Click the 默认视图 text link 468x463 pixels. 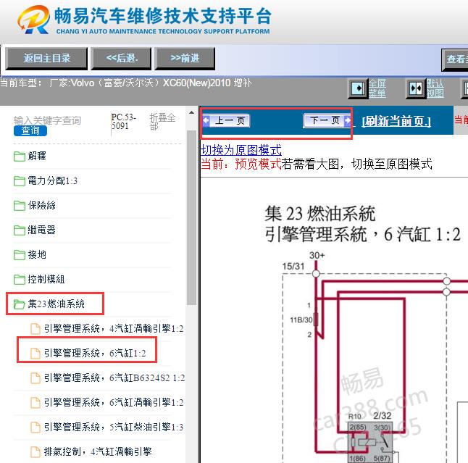coord(435,88)
